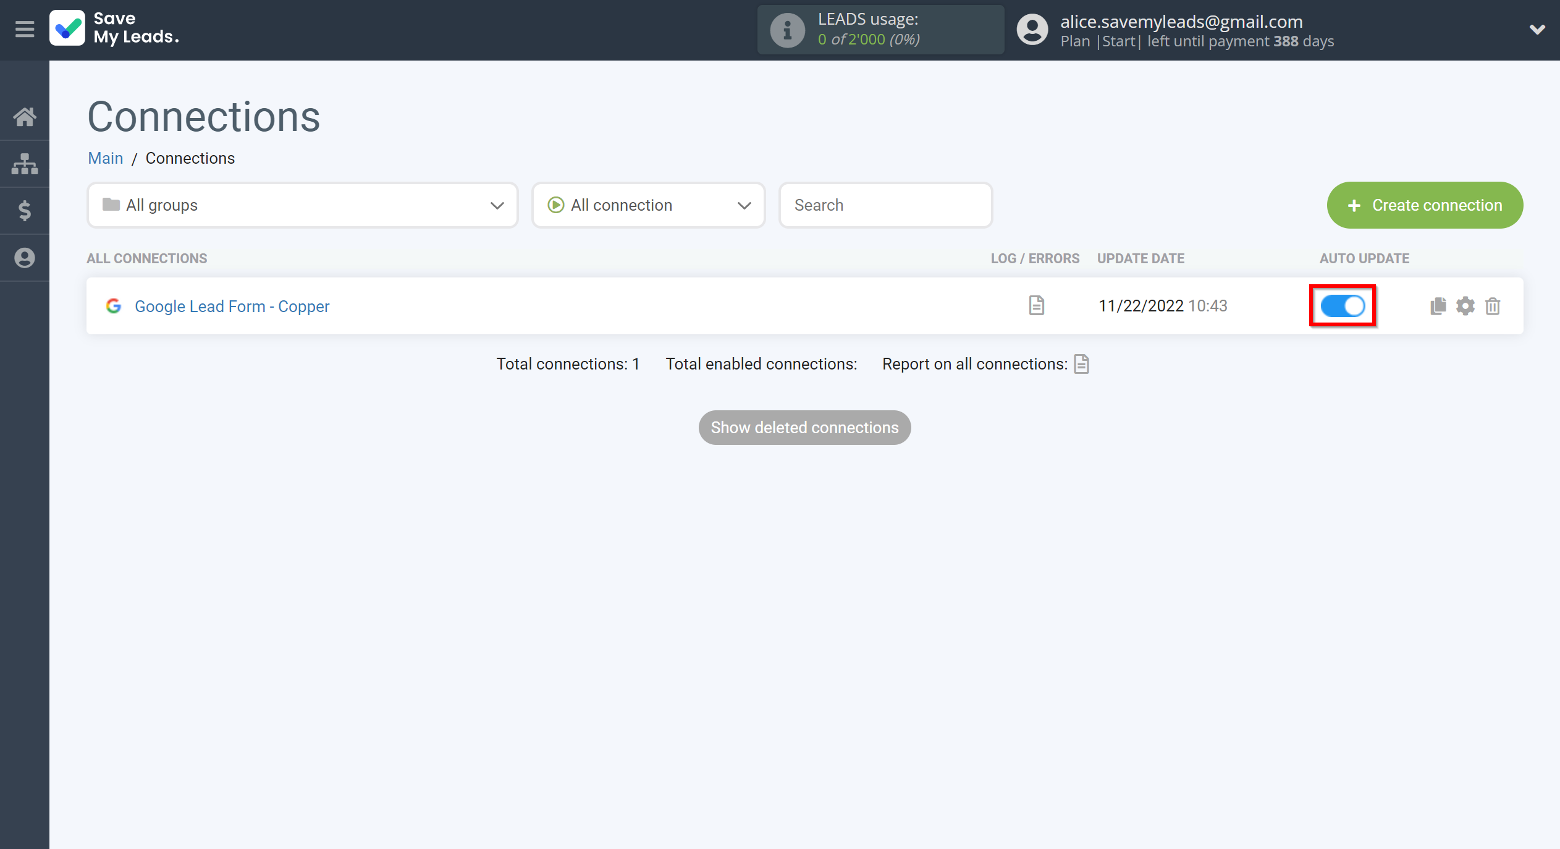Click the hamburger menu icon top-left
This screenshot has width=1560, height=849.
point(24,29)
